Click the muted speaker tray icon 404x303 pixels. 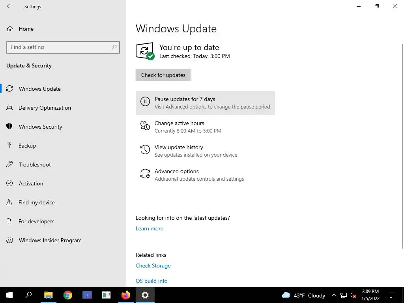coord(353,295)
